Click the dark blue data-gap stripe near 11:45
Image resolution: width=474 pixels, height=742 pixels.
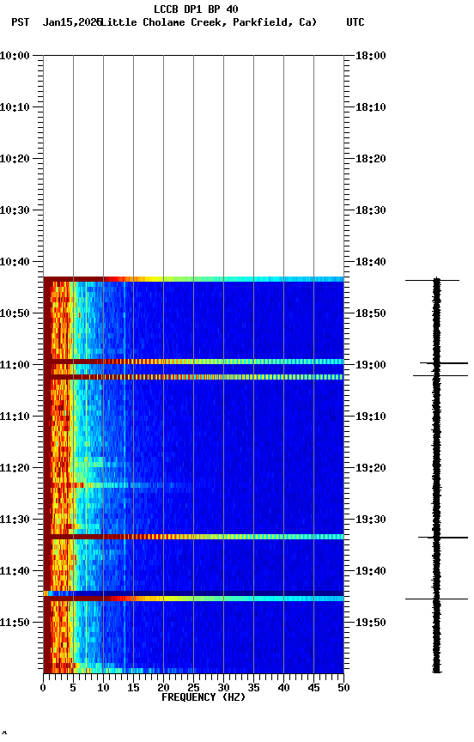pyautogui.click(x=193, y=593)
